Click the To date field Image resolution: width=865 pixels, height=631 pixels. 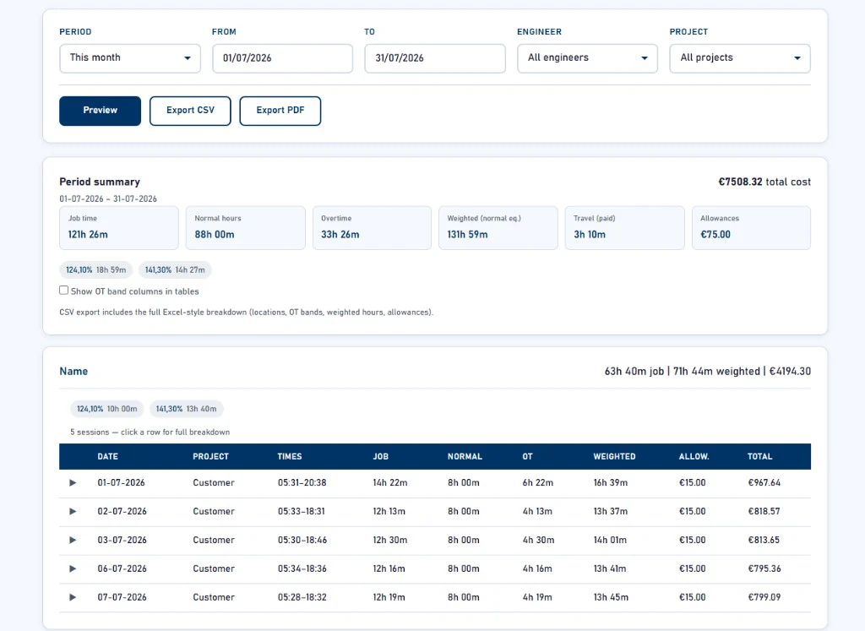(x=435, y=58)
